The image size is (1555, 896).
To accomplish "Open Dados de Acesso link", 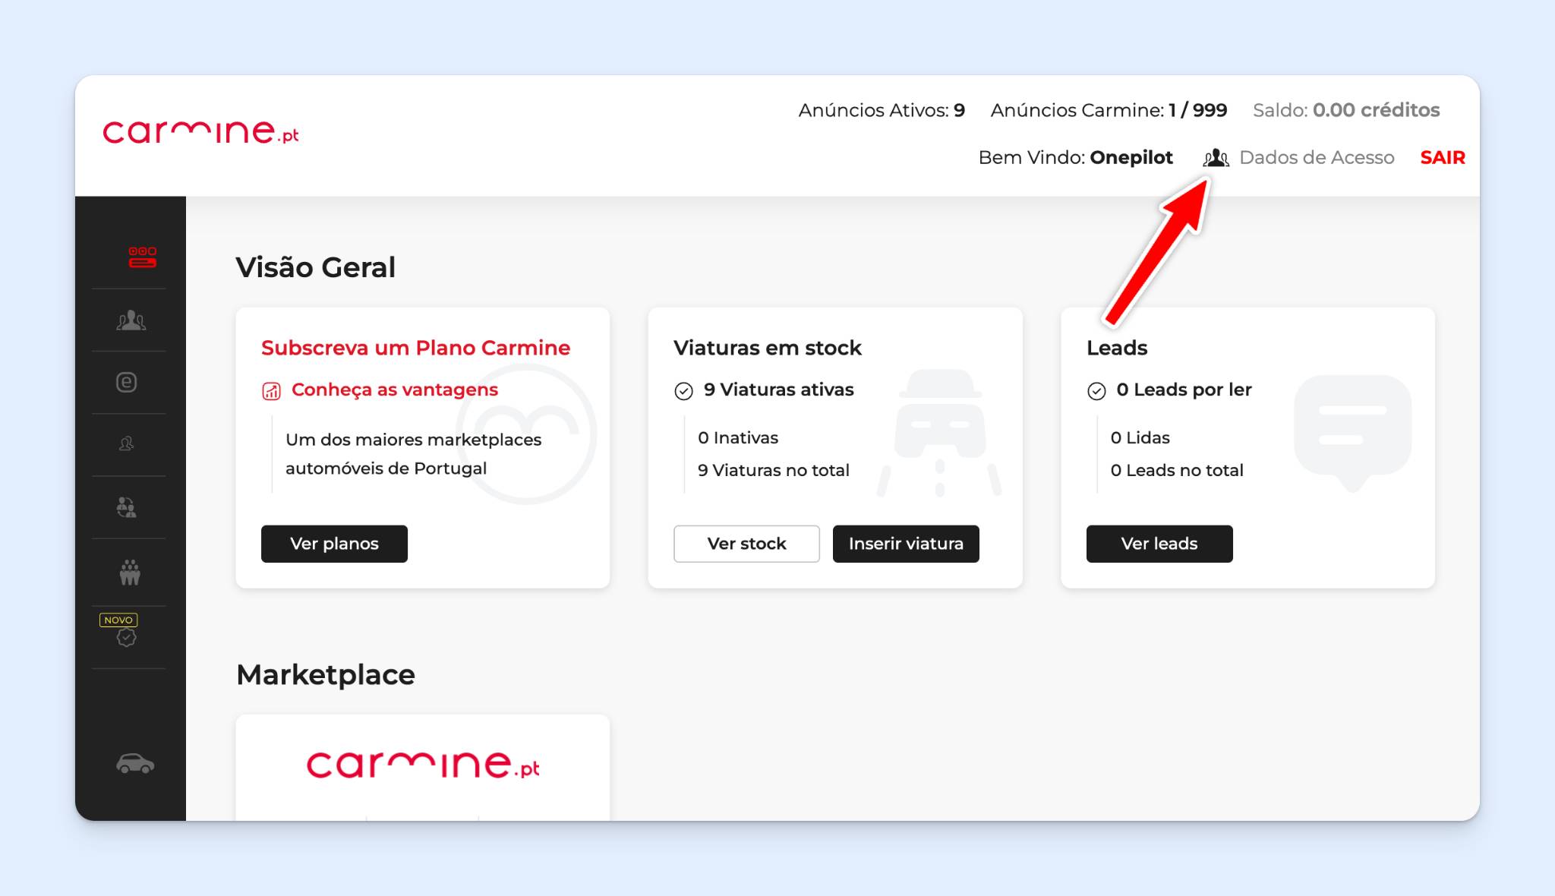I will coord(1317,157).
